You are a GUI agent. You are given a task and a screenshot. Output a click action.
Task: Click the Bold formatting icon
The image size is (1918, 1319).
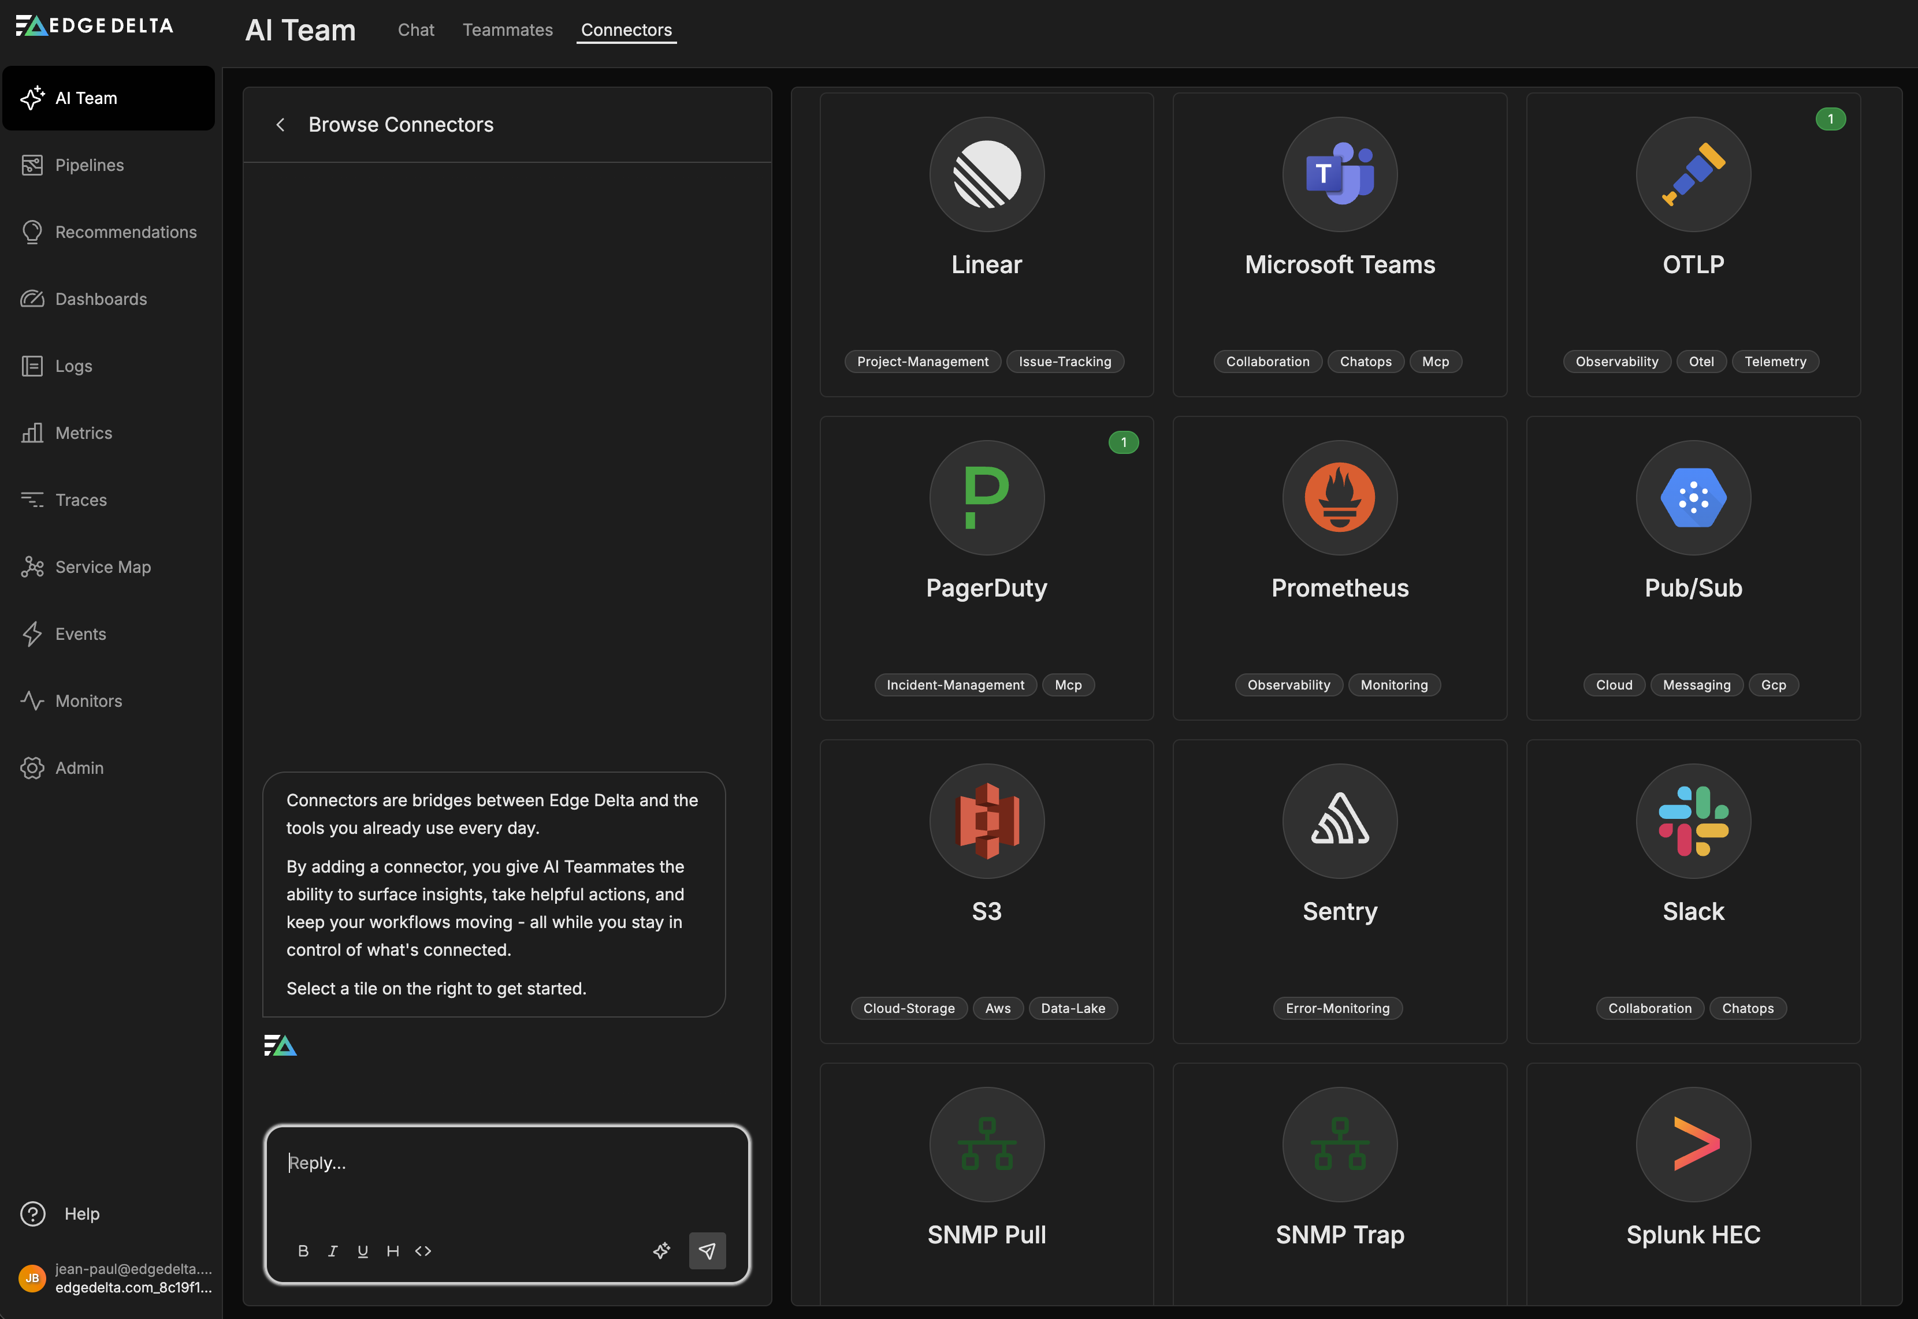pos(303,1250)
